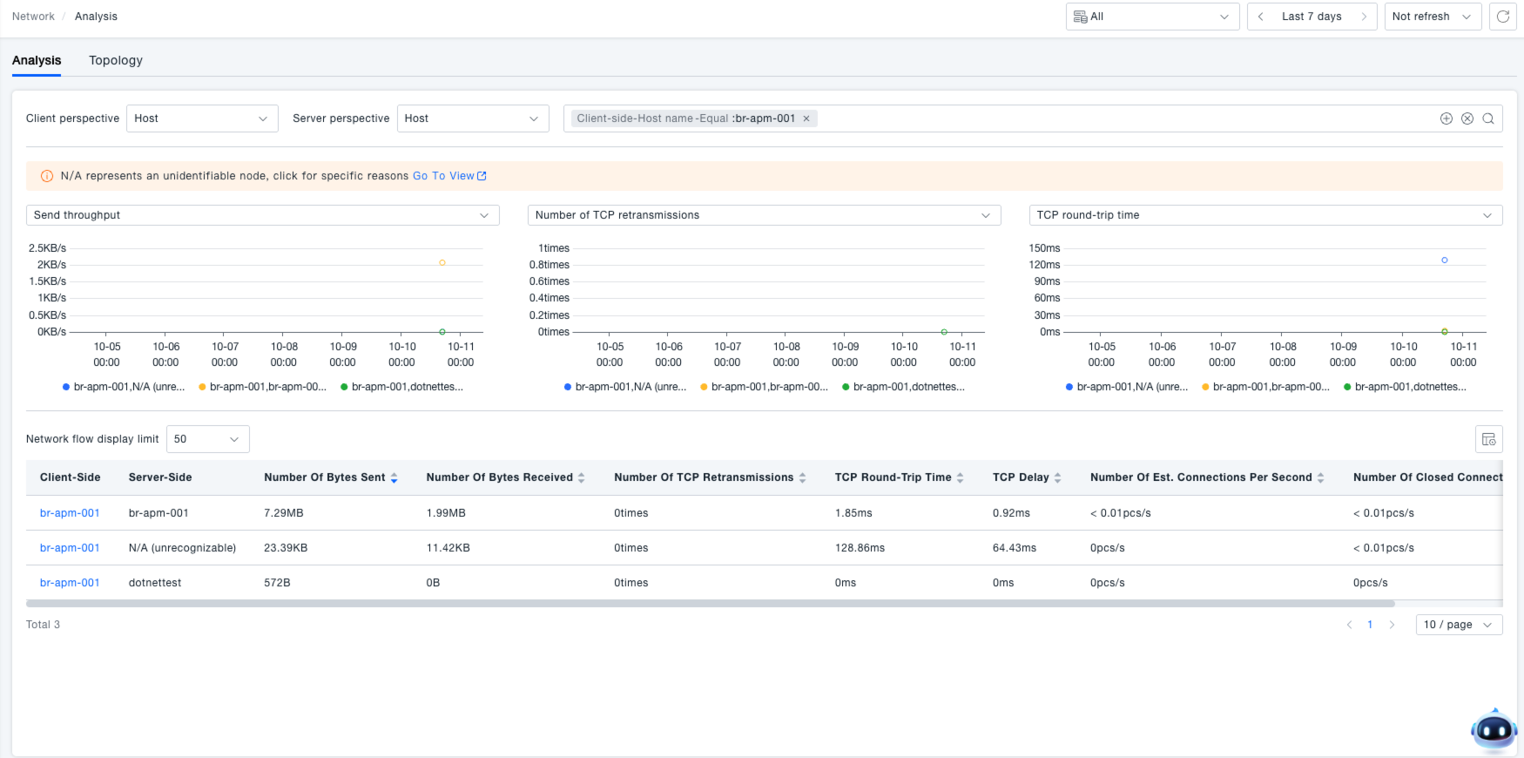
Task: Go to previous time range arrow
Action: pyautogui.click(x=1260, y=17)
